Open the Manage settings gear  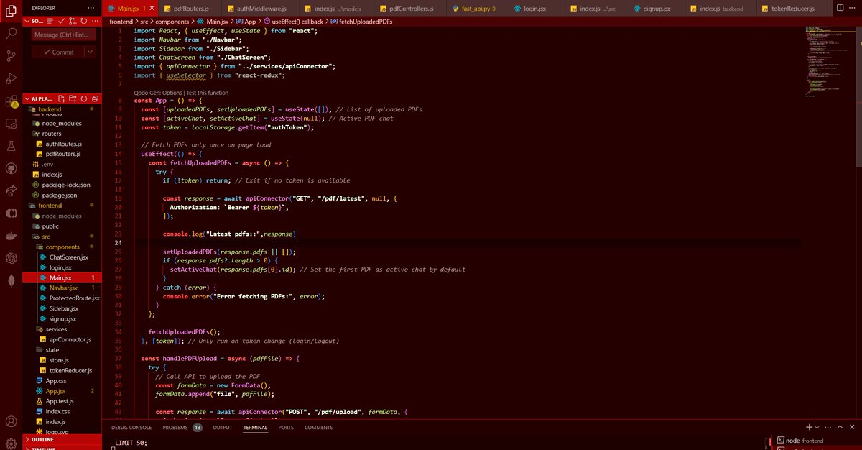point(9,444)
